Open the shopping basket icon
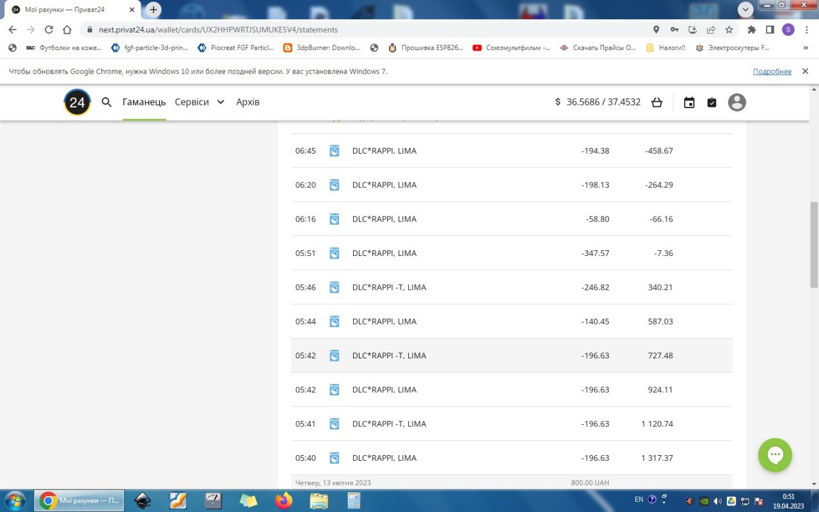This screenshot has height=512, width=819. 656,102
